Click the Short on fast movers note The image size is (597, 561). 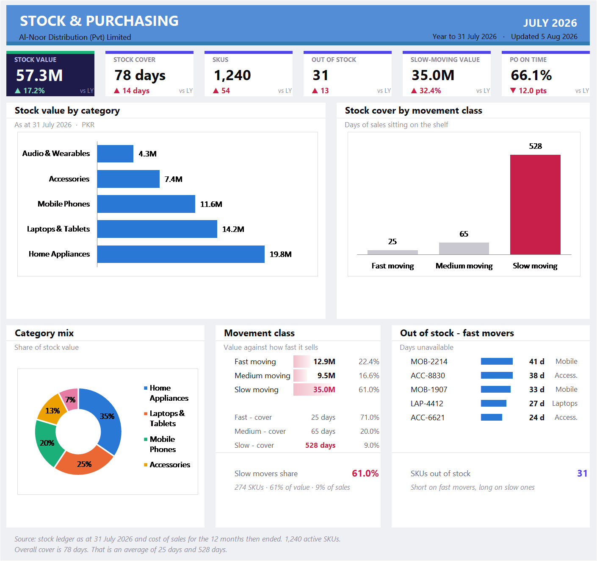[473, 488]
